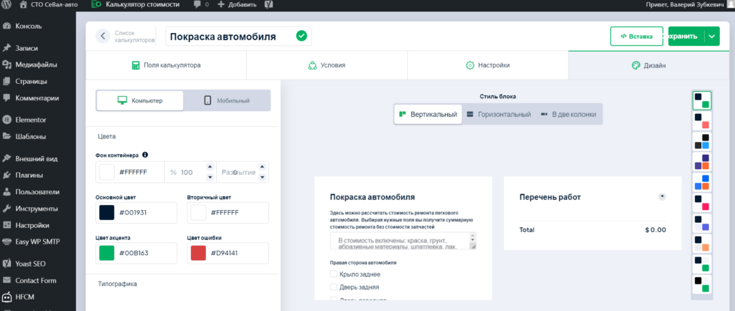
Task: Open Список калькуляторов link
Action: click(x=134, y=37)
